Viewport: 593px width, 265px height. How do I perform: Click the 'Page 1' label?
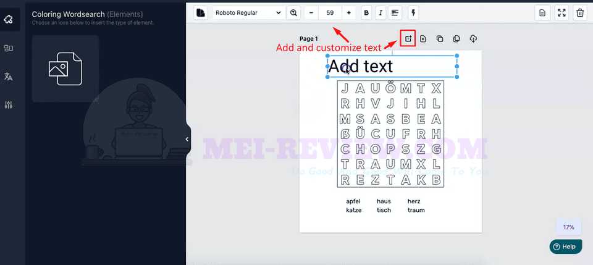309,38
